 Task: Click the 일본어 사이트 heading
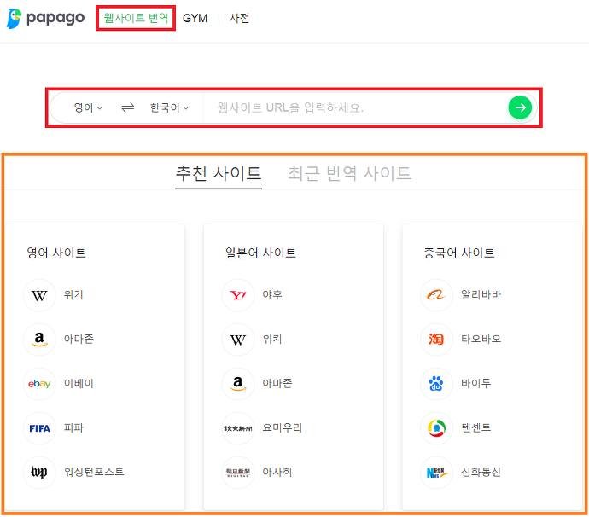point(260,253)
